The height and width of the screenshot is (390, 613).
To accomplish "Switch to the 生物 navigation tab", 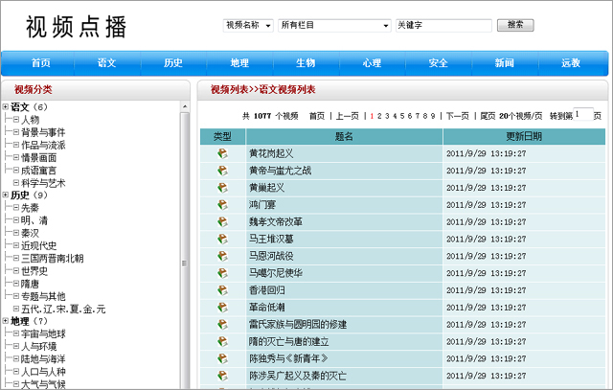I will click(306, 63).
